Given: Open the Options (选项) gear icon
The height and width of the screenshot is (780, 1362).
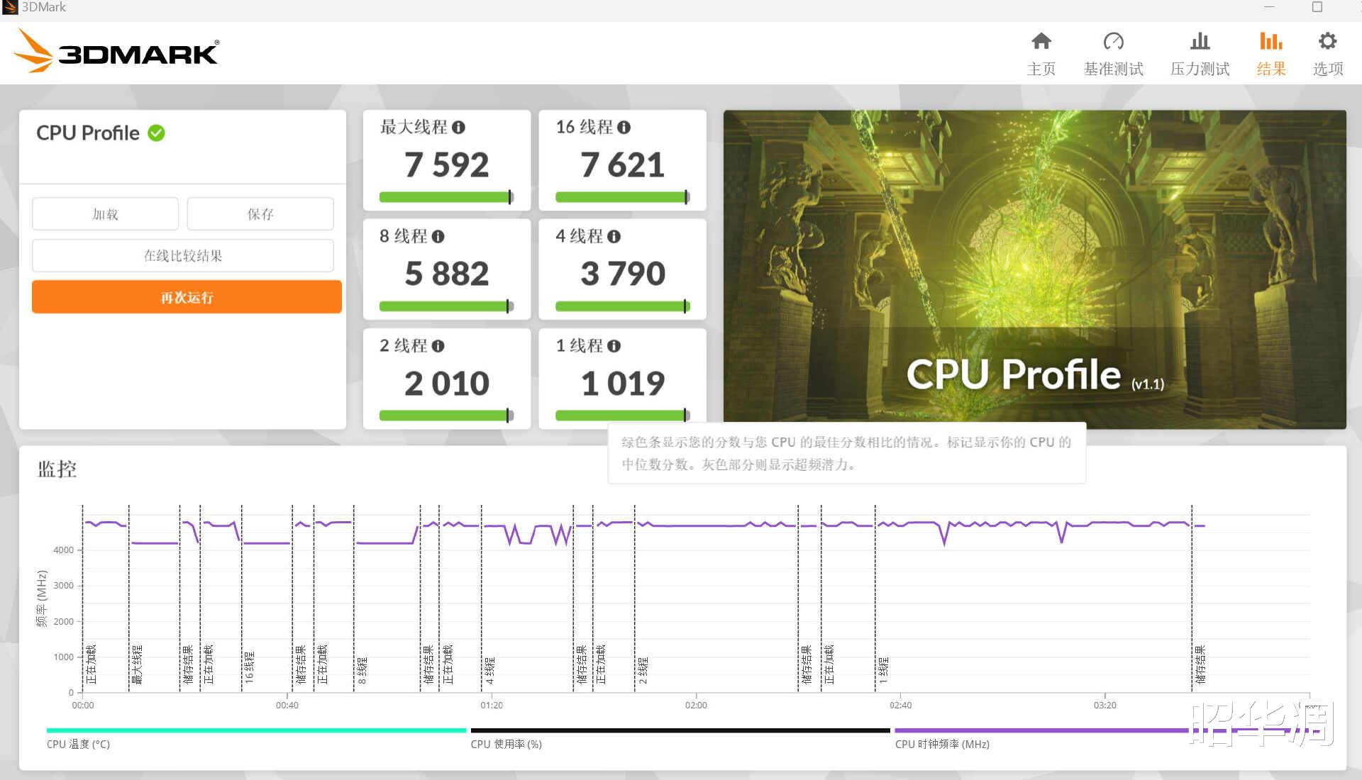Looking at the screenshot, I should pos(1327,41).
